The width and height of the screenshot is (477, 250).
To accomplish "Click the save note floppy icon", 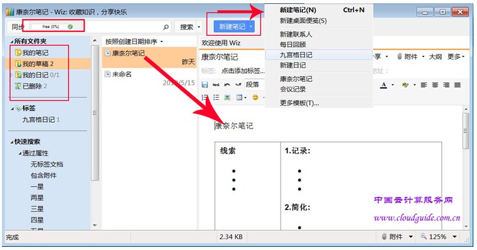I will coord(205,85).
